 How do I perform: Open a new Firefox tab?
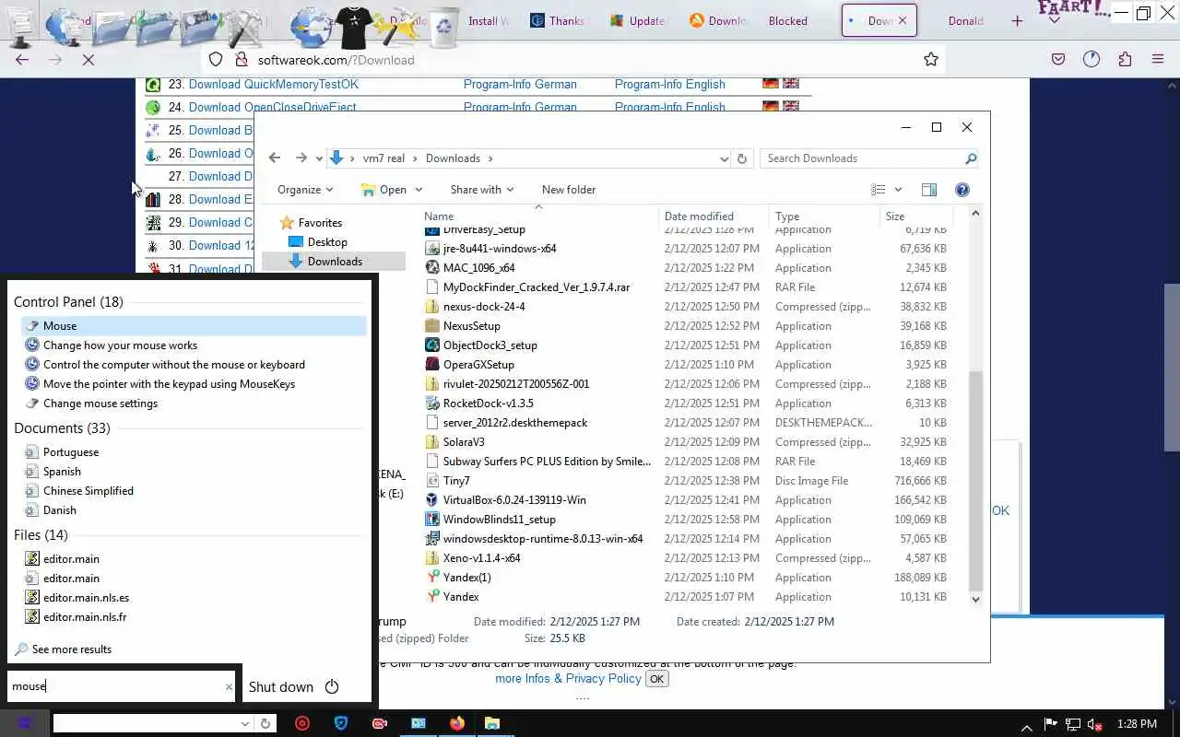[1017, 21]
